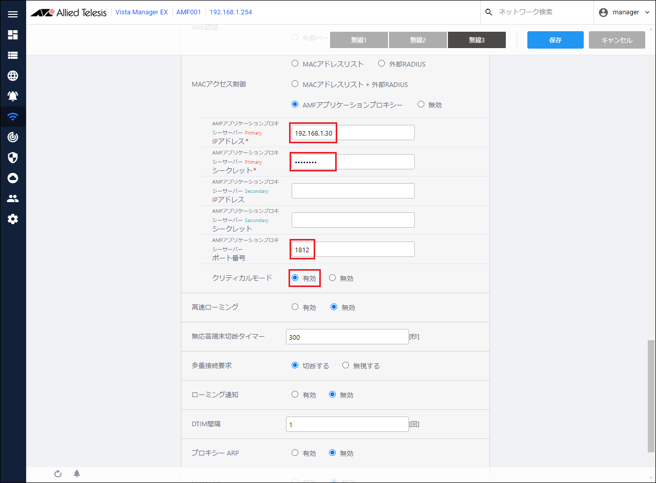The image size is (656, 483).
Task: Click the 保存 save button
Action: coord(555,40)
